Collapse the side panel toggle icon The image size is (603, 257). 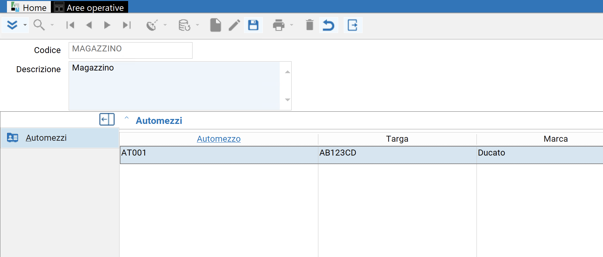point(107,119)
